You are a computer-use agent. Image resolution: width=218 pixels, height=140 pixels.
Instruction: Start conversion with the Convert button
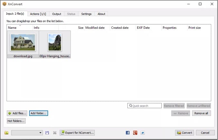[x=185, y=133]
